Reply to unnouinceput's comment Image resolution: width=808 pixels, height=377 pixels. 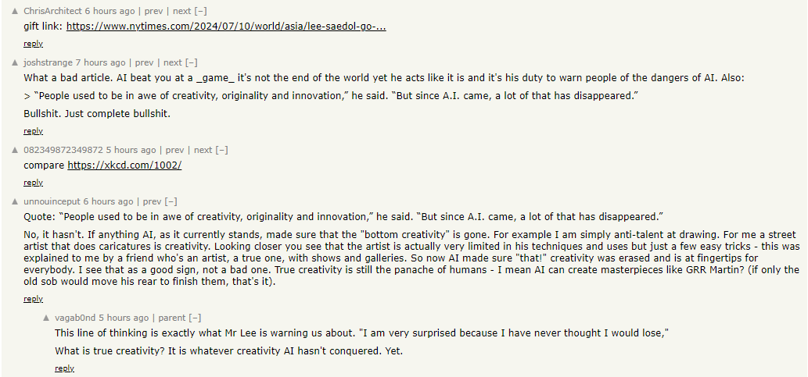(34, 299)
